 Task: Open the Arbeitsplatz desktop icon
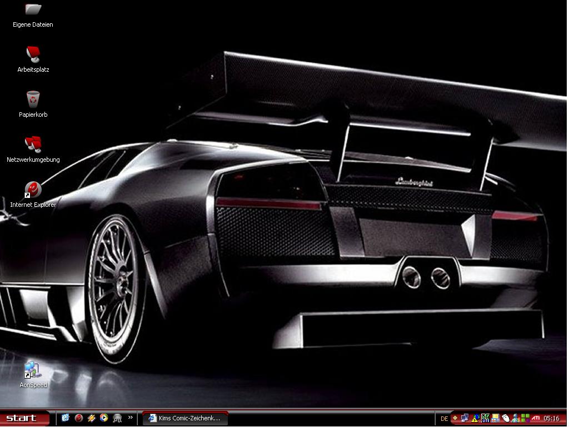[33, 54]
